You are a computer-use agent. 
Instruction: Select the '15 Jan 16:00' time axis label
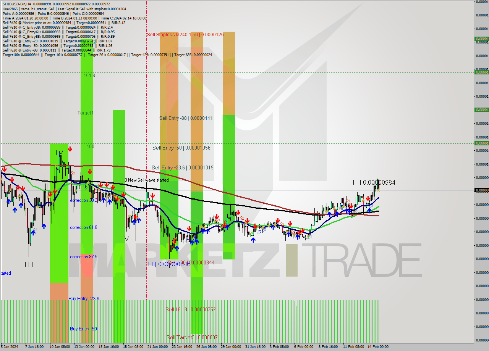click(108, 347)
